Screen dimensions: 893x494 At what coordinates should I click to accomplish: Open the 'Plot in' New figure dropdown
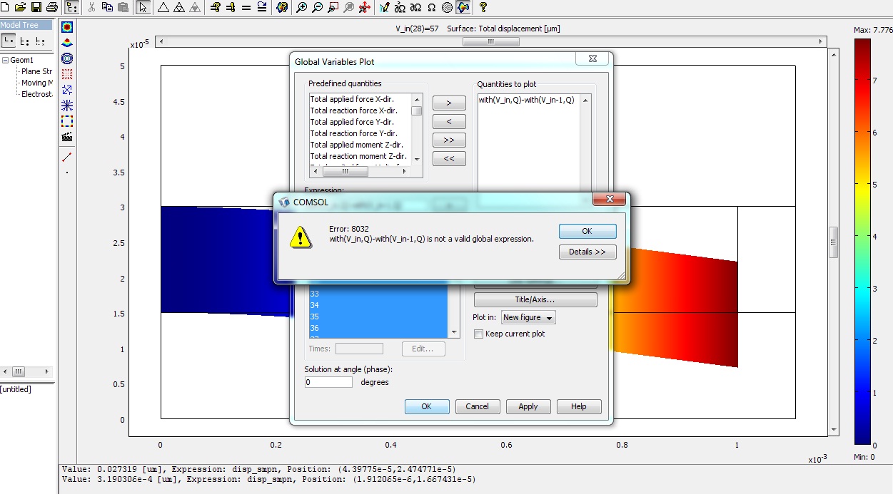(528, 317)
